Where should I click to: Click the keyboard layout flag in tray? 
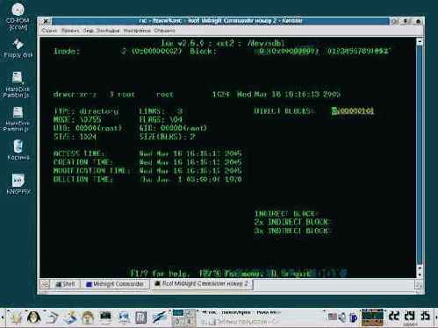pyautogui.click(x=333, y=317)
